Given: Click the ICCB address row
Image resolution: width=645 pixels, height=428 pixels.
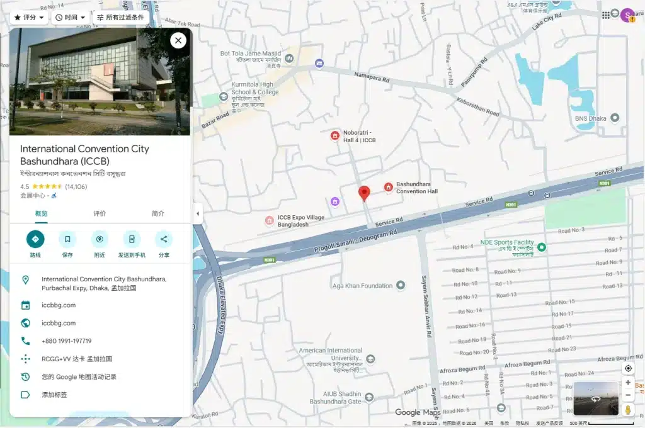Looking at the screenshot, I should pyautogui.click(x=100, y=283).
